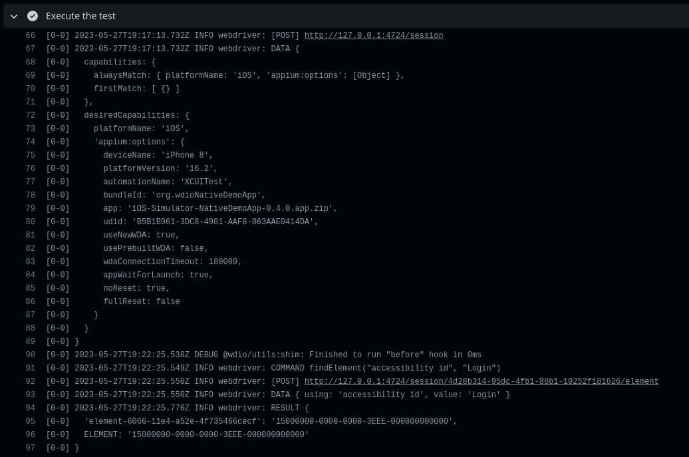Click the COMMAND findElement log line
Image resolution: width=689 pixels, height=457 pixels.
click(287, 368)
